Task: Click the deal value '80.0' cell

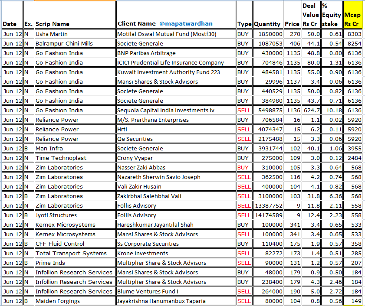Action: pos(311,62)
